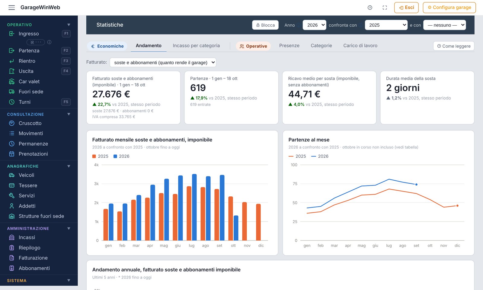
Task: Open the Anno 2026 dropdown
Action: (315, 25)
